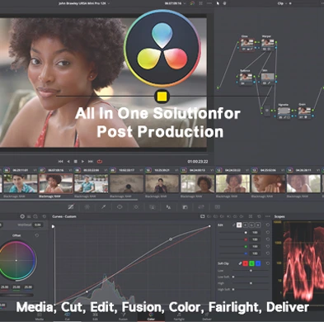Open the timecode dropdown above the viewer
Image resolution: width=324 pixels, height=322 pixels.
pyautogui.click(x=175, y=3)
